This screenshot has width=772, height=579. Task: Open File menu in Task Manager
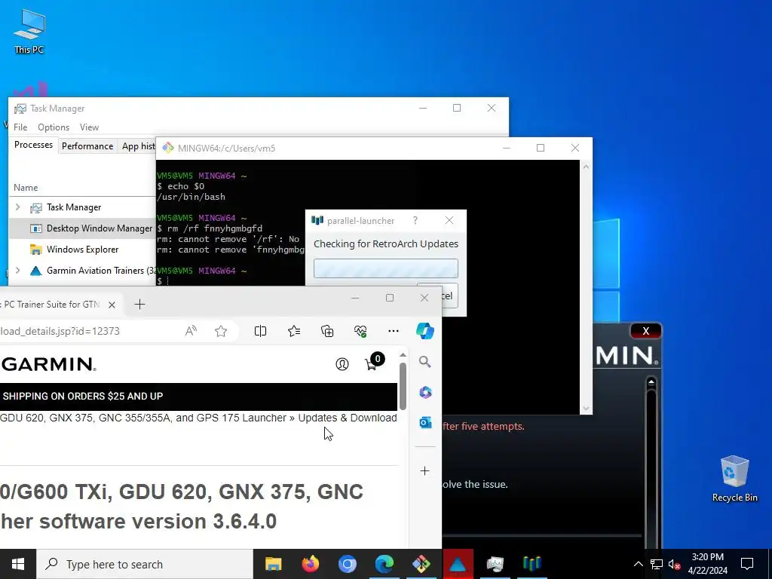click(20, 127)
